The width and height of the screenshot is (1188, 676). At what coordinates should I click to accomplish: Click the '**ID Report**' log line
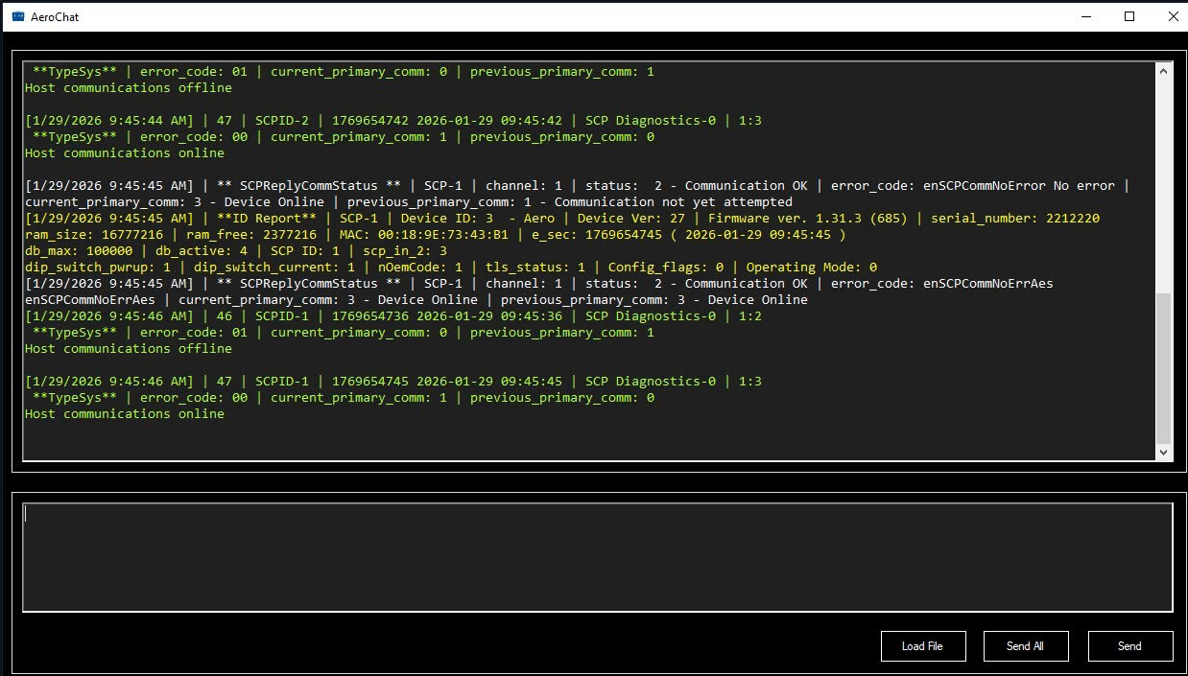(562, 219)
